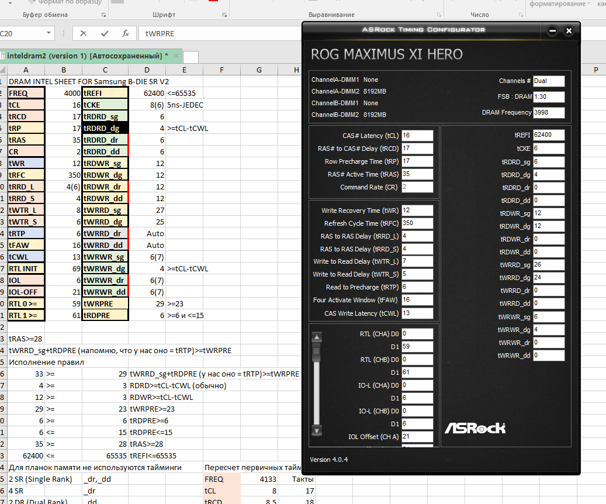Viewport: 606px width, 504px height.
Task: Click the DRAM Frequency 3998 field
Action: pyautogui.click(x=549, y=113)
